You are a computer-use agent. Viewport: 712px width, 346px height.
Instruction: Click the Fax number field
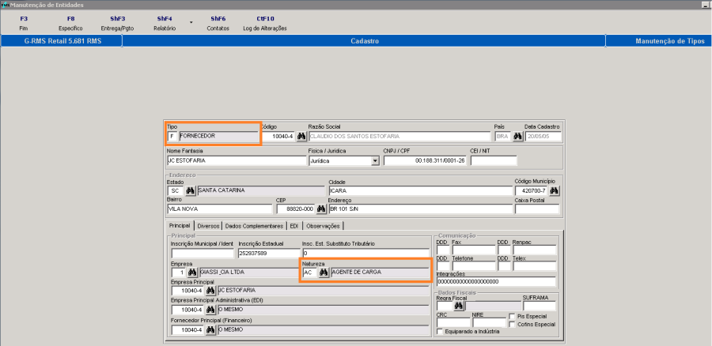click(x=474, y=250)
